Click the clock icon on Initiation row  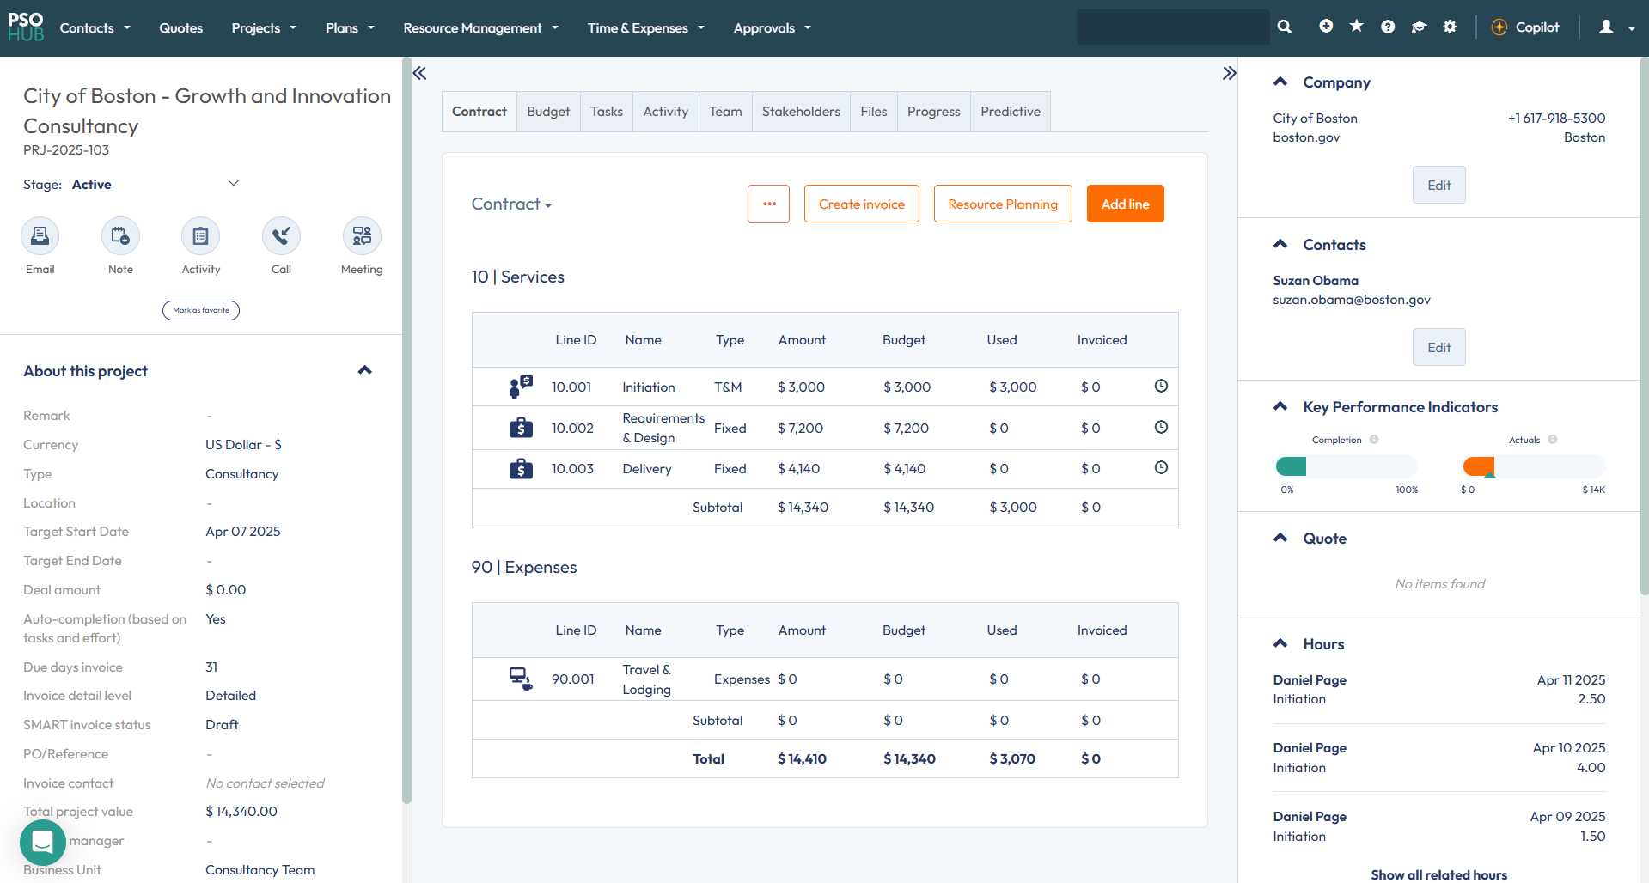coord(1161,387)
